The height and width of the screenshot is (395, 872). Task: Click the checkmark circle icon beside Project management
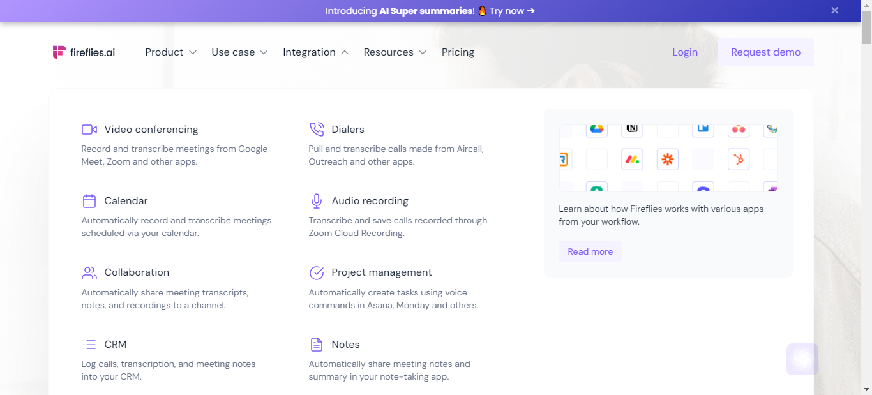[317, 272]
